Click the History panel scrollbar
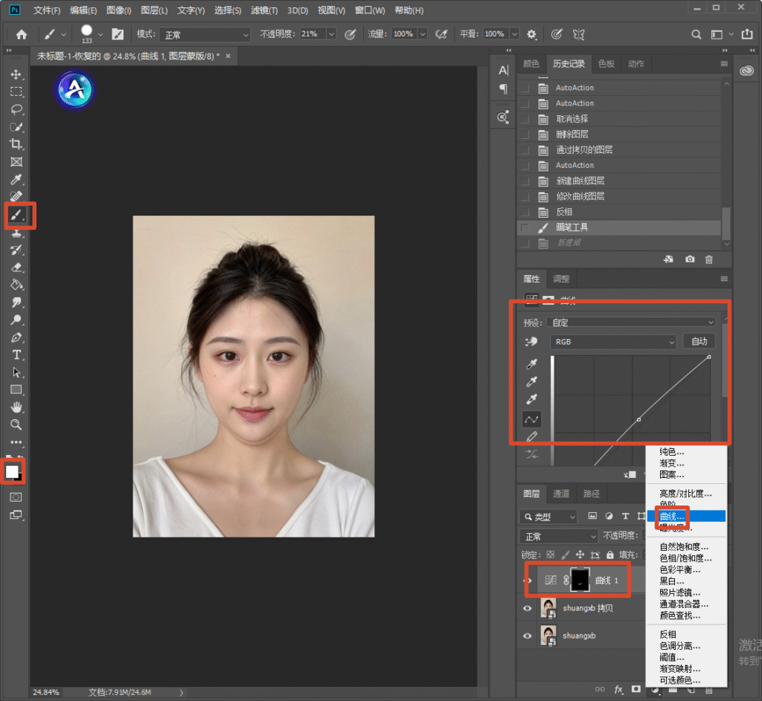 coord(726,223)
